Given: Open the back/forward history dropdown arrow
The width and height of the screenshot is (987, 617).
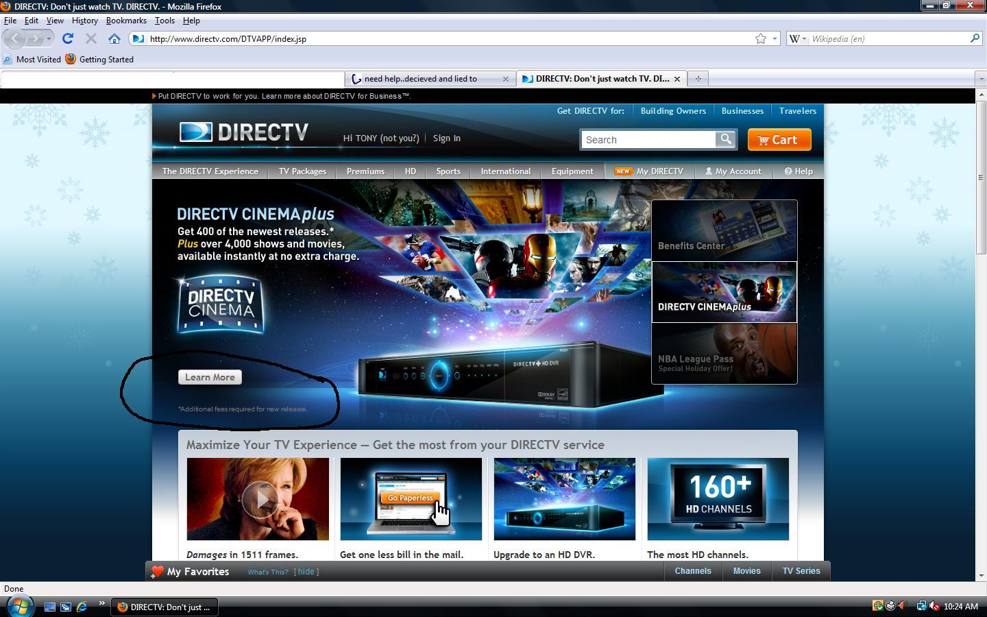Looking at the screenshot, I should pyautogui.click(x=49, y=38).
